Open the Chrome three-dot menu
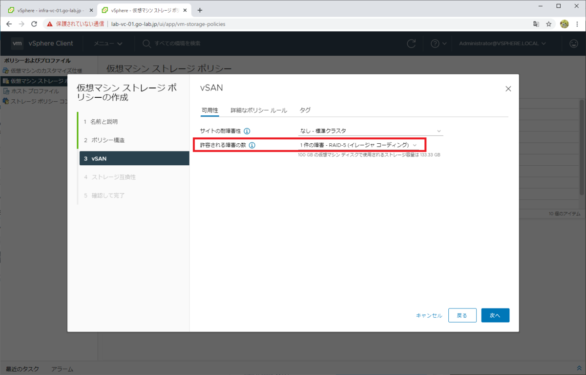The width and height of the screenshot is (586, 375). point(578,23)
